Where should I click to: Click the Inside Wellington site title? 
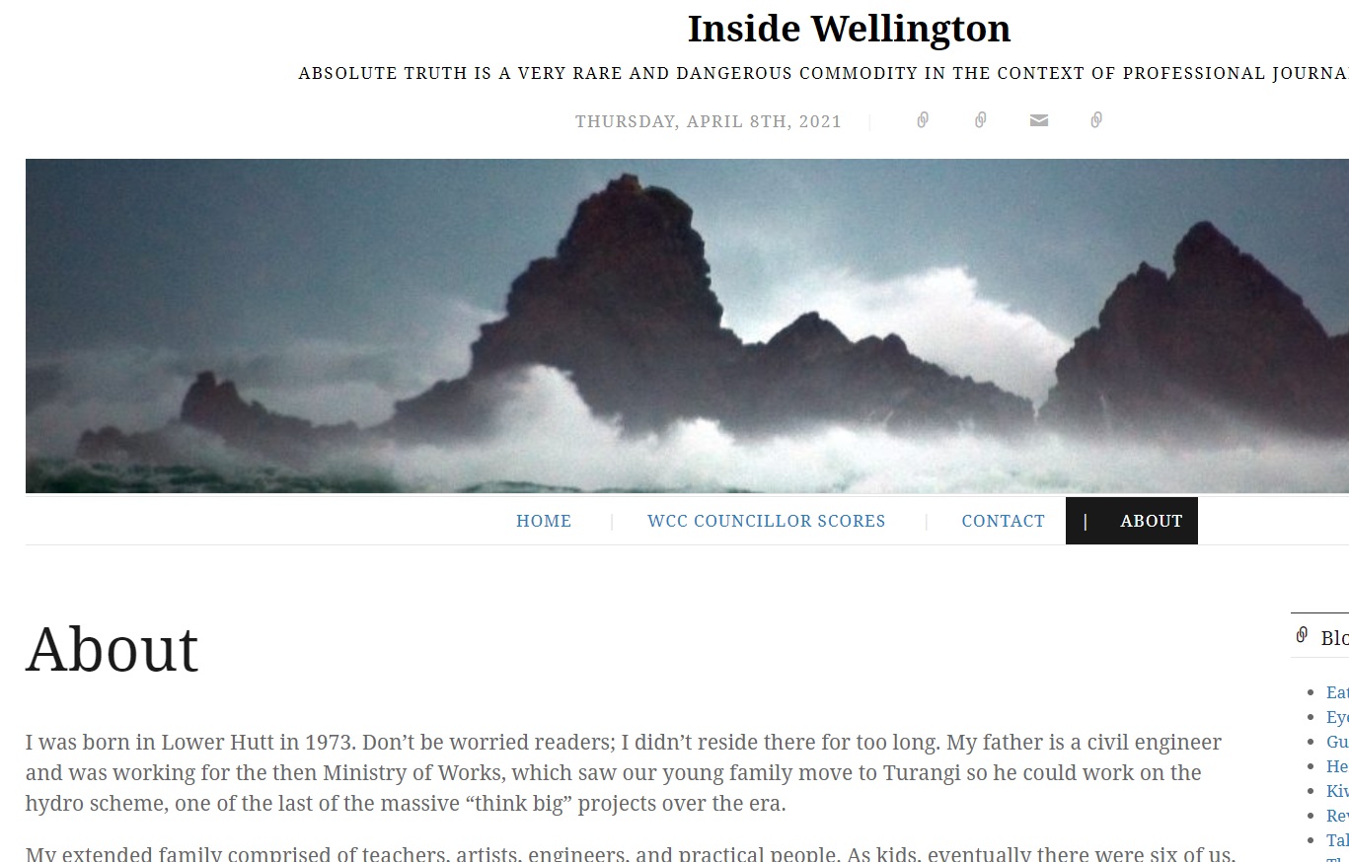click(850, 29)
